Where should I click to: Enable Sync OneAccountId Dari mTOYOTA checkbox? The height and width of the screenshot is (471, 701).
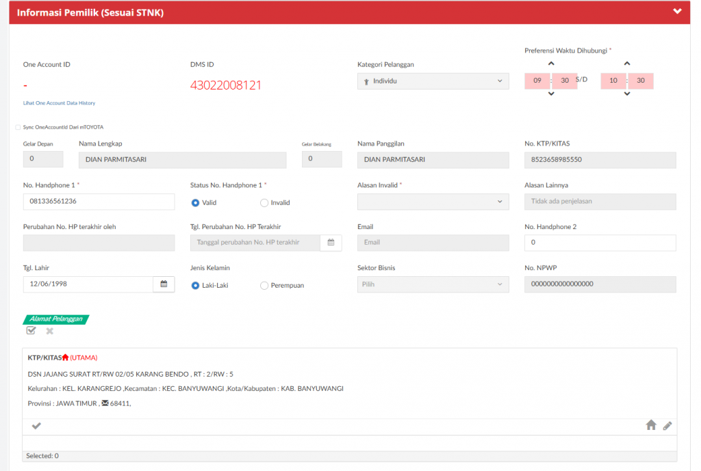(18, 127)
